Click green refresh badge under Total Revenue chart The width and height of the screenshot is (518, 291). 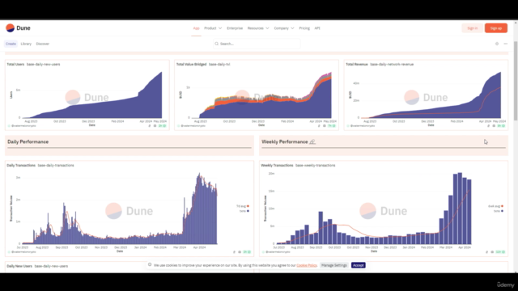501,126
